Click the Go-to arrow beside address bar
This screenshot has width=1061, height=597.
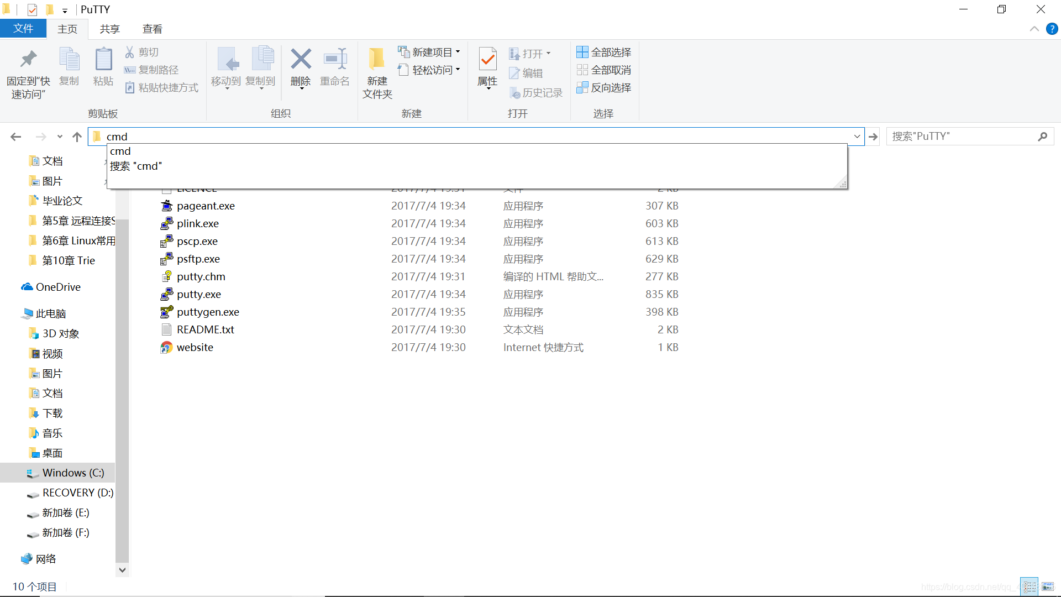873,137
